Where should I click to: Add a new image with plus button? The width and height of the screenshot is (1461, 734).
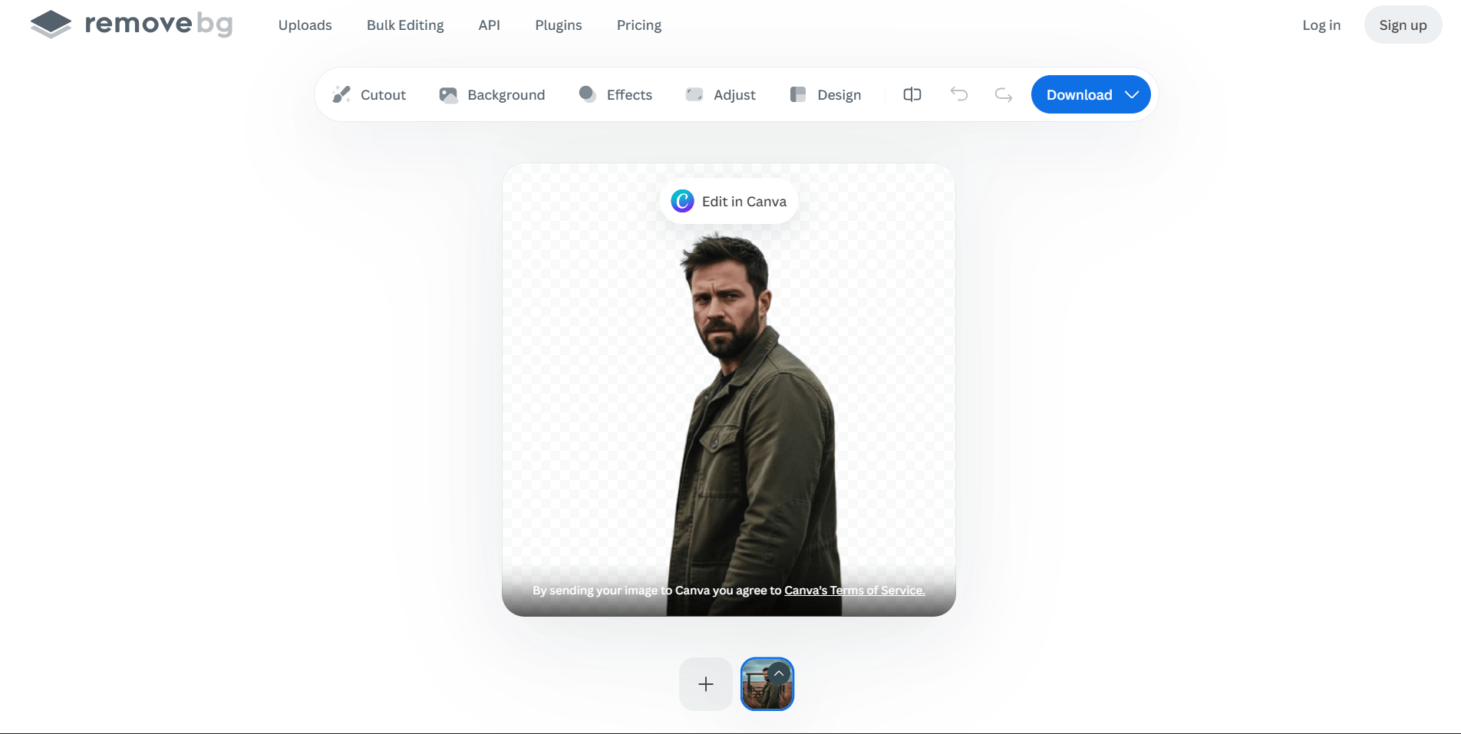click(x=706, y=684)
